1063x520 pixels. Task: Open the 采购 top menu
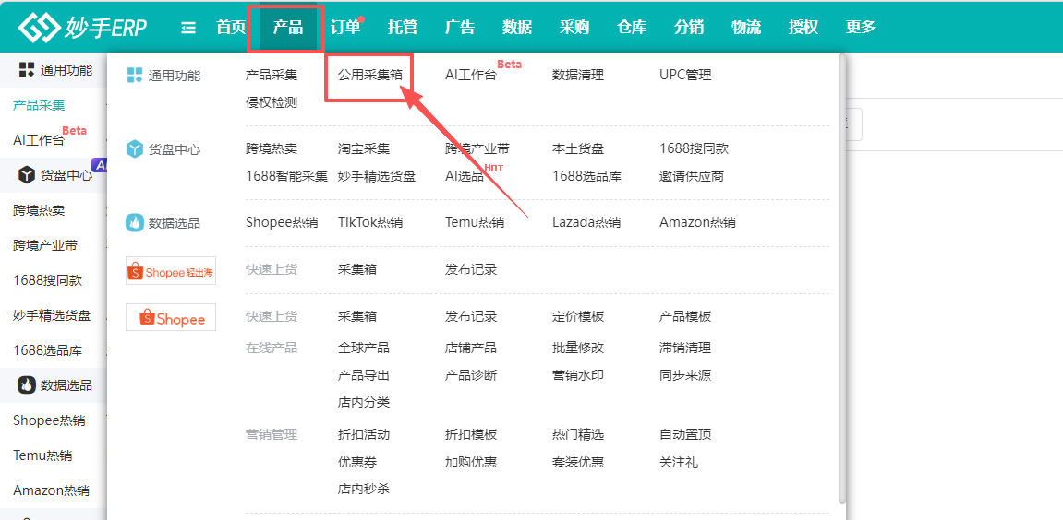coord(574,27)
